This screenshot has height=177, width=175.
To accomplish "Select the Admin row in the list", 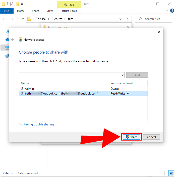I will [83, 88].
